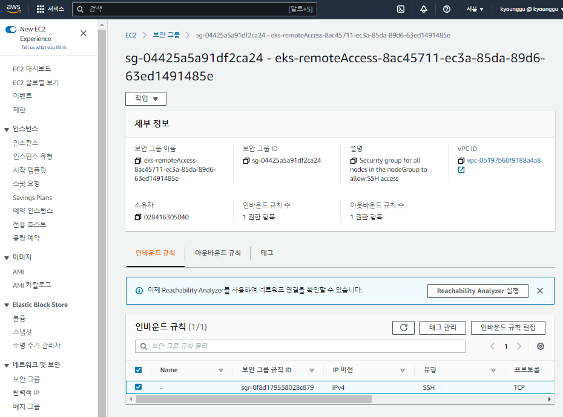Select rule ID sgr-0f8d179558028c879 cell
The height and width of the screenshot is (417, 563).
(x=277, y=387)
